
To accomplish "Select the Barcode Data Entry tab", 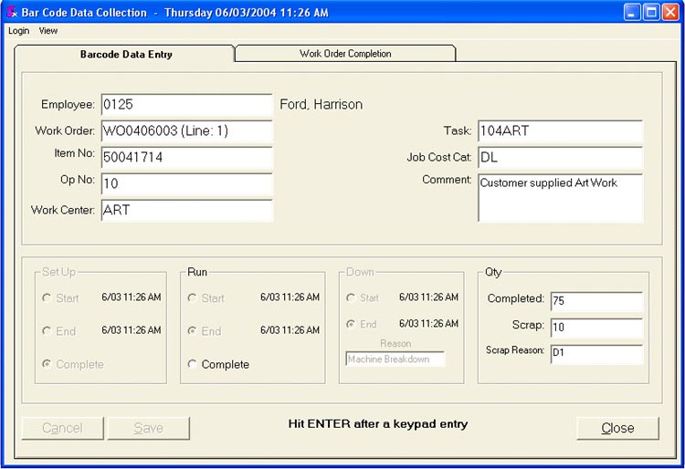I will (x=126, y=54).
